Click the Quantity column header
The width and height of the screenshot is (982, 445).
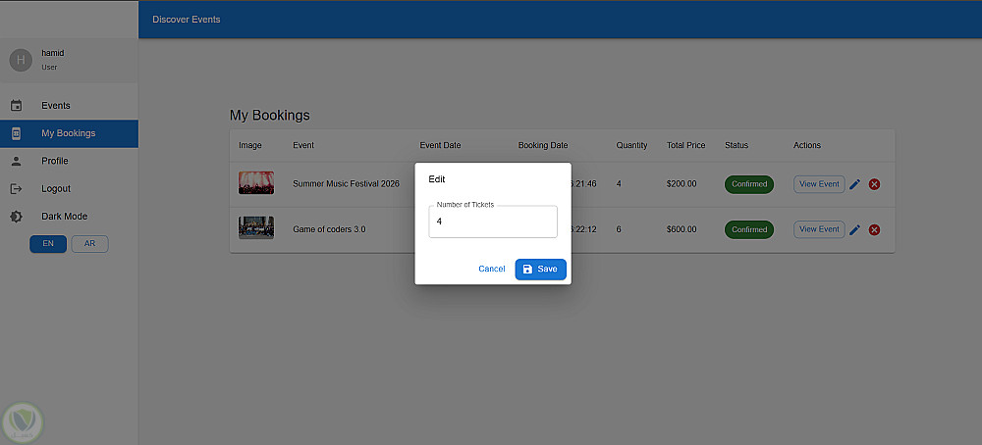tap(631, 145)
